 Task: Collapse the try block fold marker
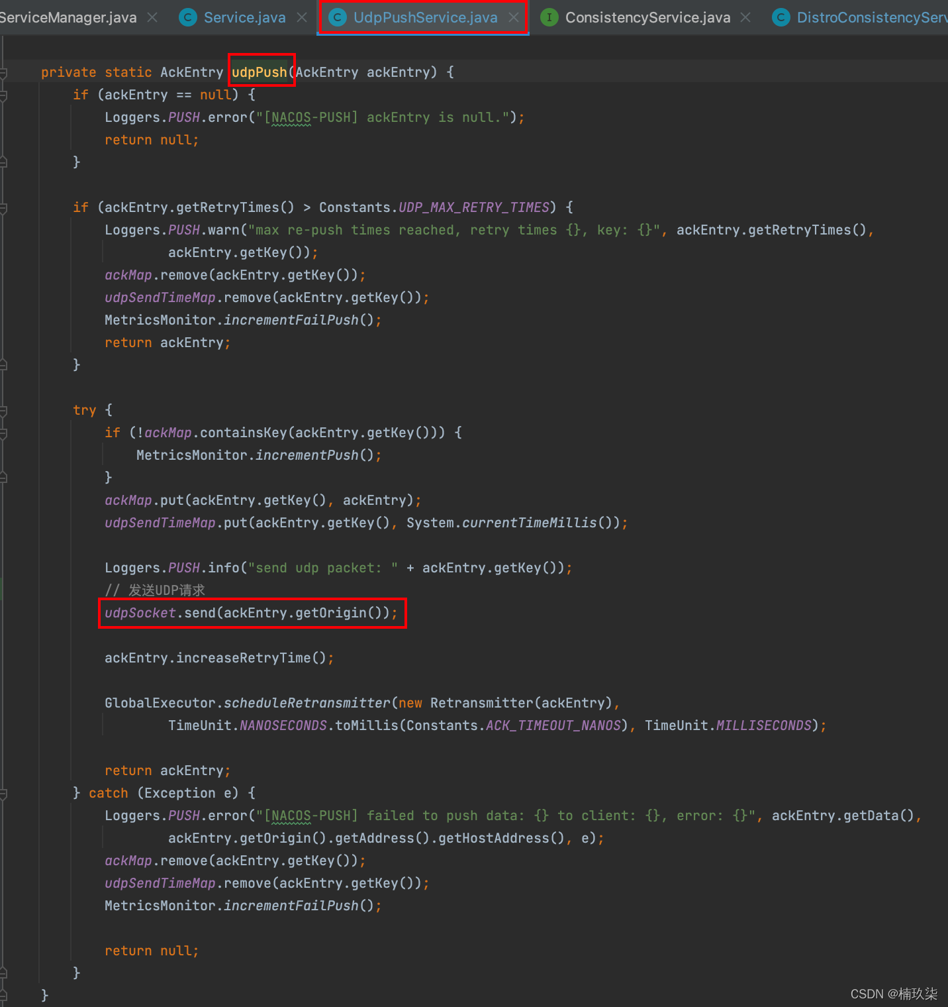(x=3, y=411)
